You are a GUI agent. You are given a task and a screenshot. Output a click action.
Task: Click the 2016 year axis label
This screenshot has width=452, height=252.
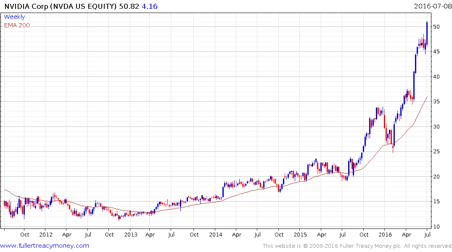click(x=385, y=234)
